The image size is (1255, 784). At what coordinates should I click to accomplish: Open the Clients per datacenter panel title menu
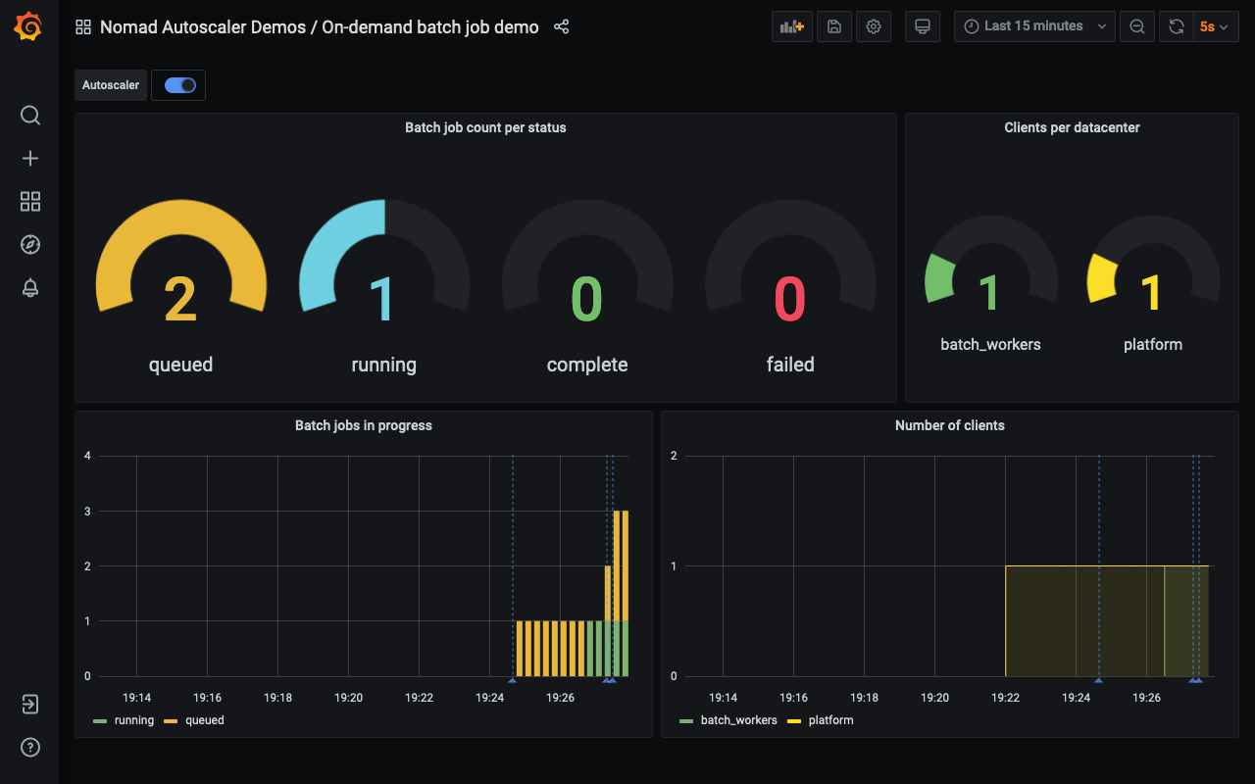coord(1072,127)
